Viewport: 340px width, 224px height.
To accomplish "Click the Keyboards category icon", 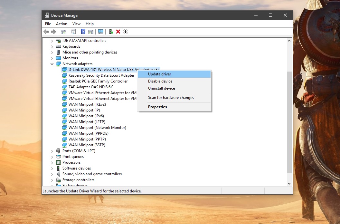I will tap(58, 46).
